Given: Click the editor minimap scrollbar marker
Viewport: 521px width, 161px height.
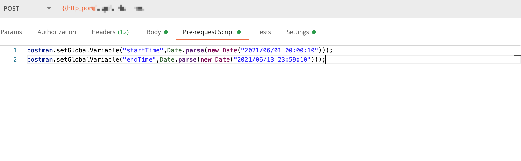Looking at the screenshot, I should 517,55.
